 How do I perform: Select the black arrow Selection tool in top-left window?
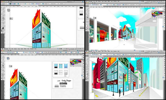pyautogui.click(x=2, y=8)
